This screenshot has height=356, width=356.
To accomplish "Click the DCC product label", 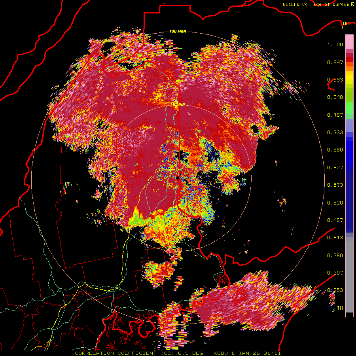I will pyautogui.click(x=348, y=24).
